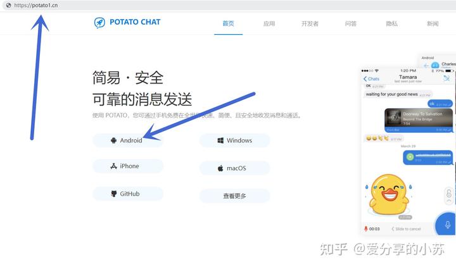Click the https://potato1.cn address bar
This screenshot has height=267, width=456.
tap(228, 5)
